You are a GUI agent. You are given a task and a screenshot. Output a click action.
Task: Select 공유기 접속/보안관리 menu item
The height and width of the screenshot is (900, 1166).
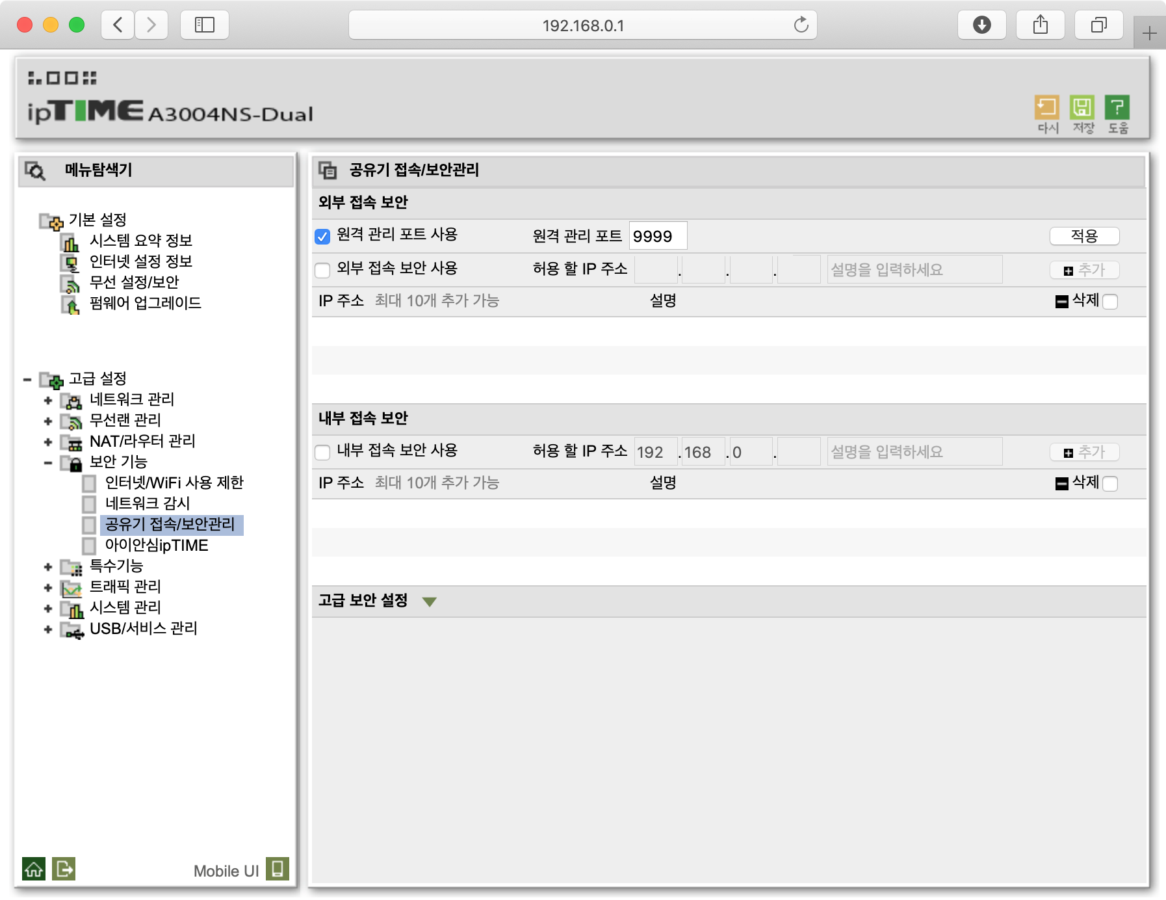[x=170, y=524]
